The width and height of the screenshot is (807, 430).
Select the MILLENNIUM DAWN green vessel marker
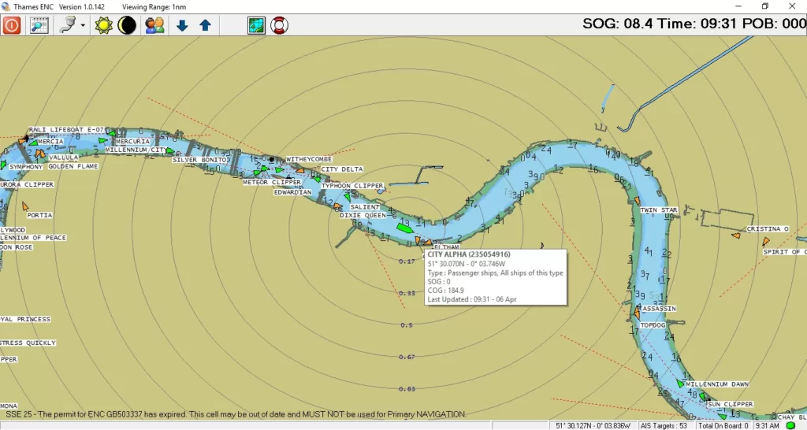coord(680,384)
